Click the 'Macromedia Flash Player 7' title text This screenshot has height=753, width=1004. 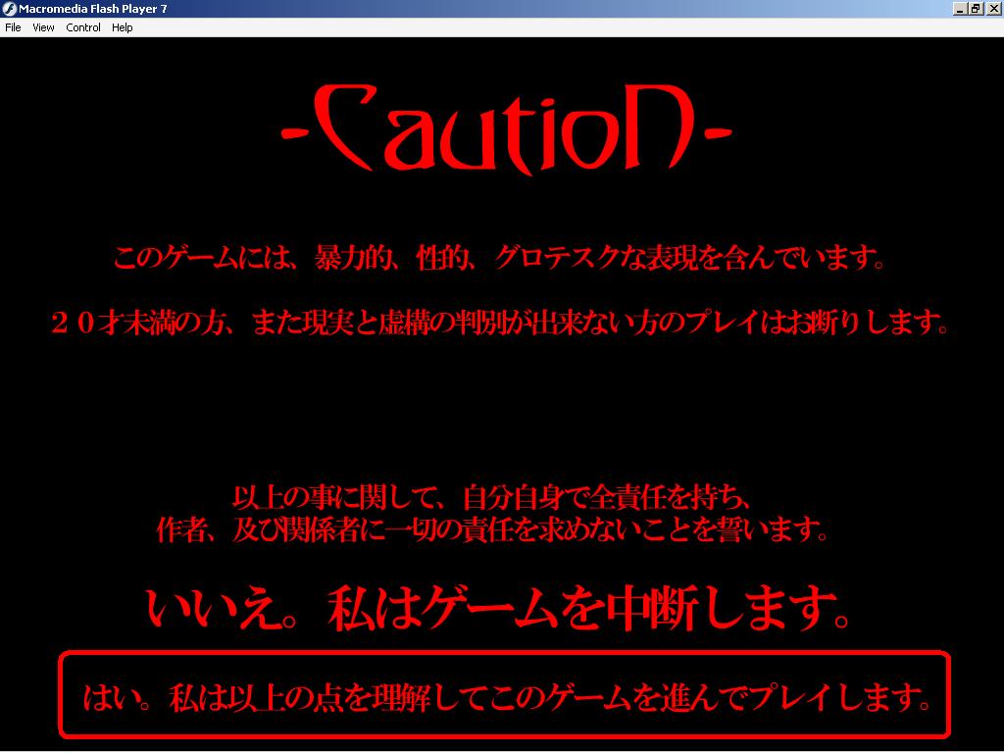tap(93, 9)
